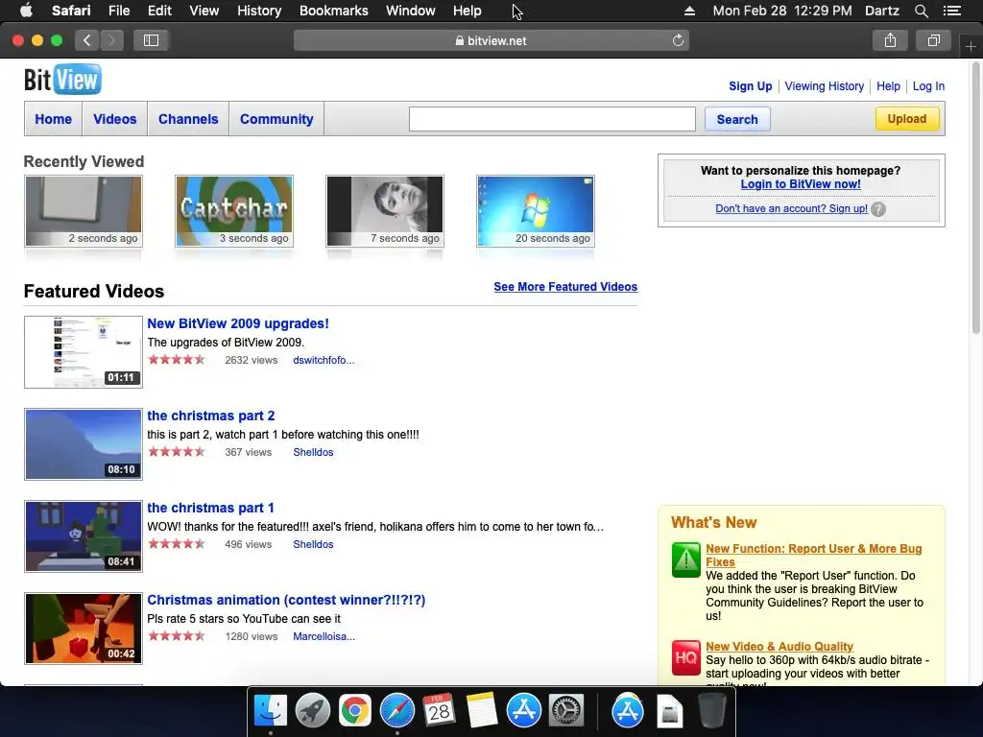Viewport: 983px width, 737px height.
Task: Open the History menu
Action: [259, 11]
